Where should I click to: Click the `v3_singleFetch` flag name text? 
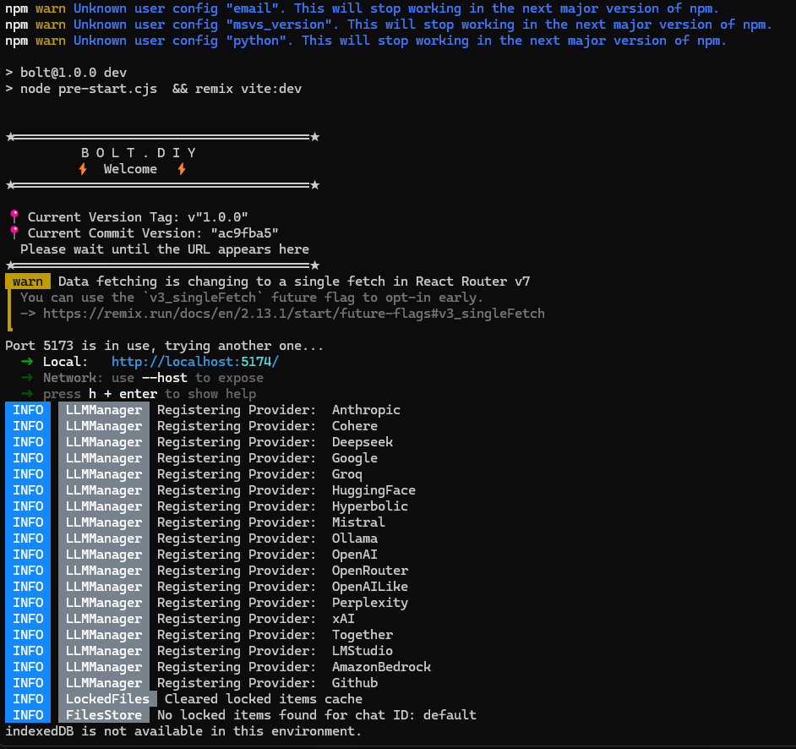pos(202,298)
